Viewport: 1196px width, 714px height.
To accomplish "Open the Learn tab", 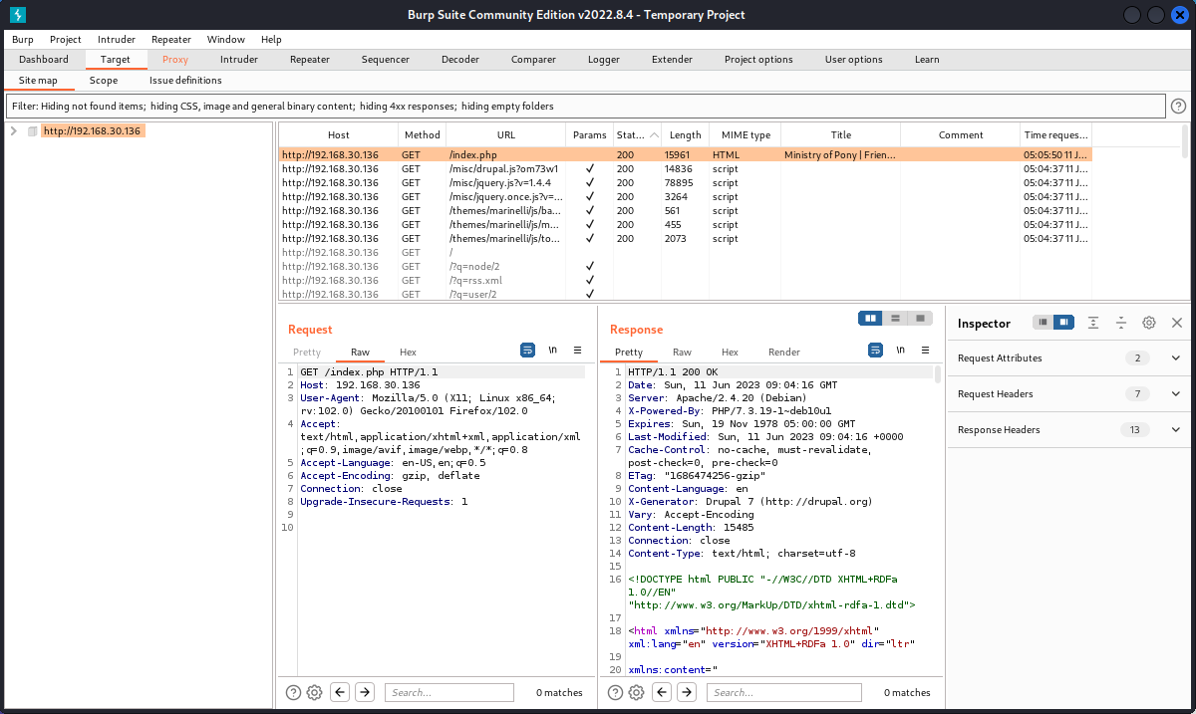I will coord(927,60).
